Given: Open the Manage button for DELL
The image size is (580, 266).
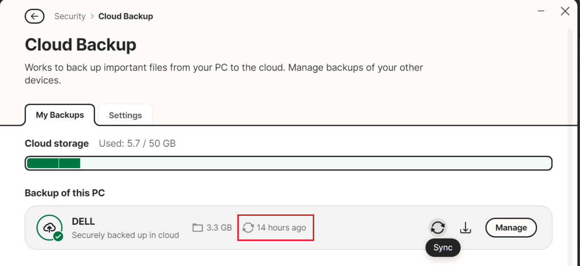Looking at the screenshot, I should click(x=511, y=228).
